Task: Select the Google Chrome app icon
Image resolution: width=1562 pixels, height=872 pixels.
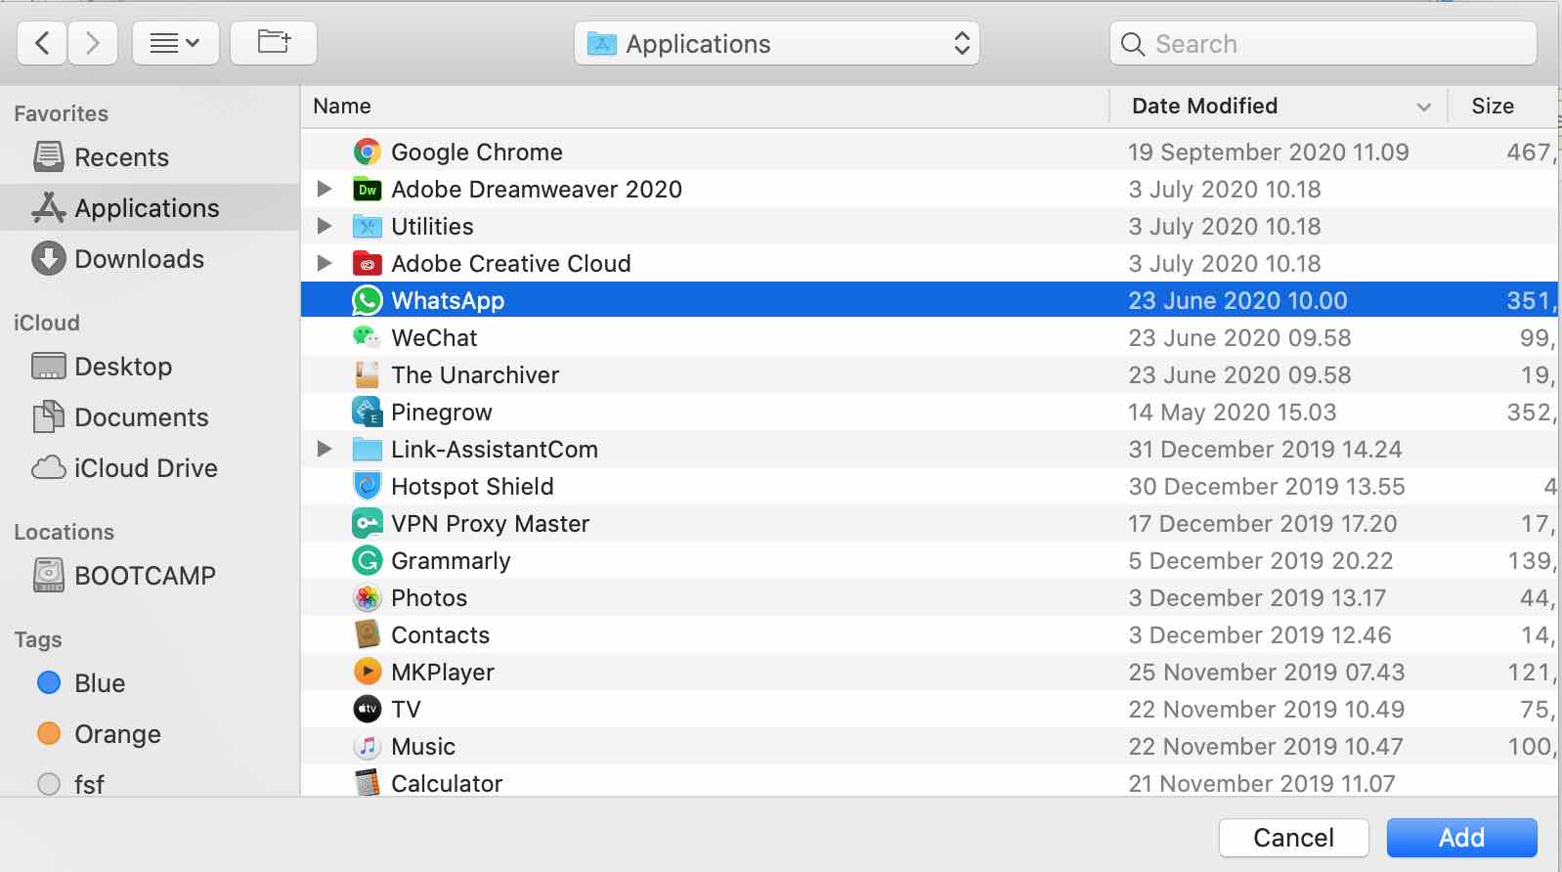Action: click(x=368, y=152)
